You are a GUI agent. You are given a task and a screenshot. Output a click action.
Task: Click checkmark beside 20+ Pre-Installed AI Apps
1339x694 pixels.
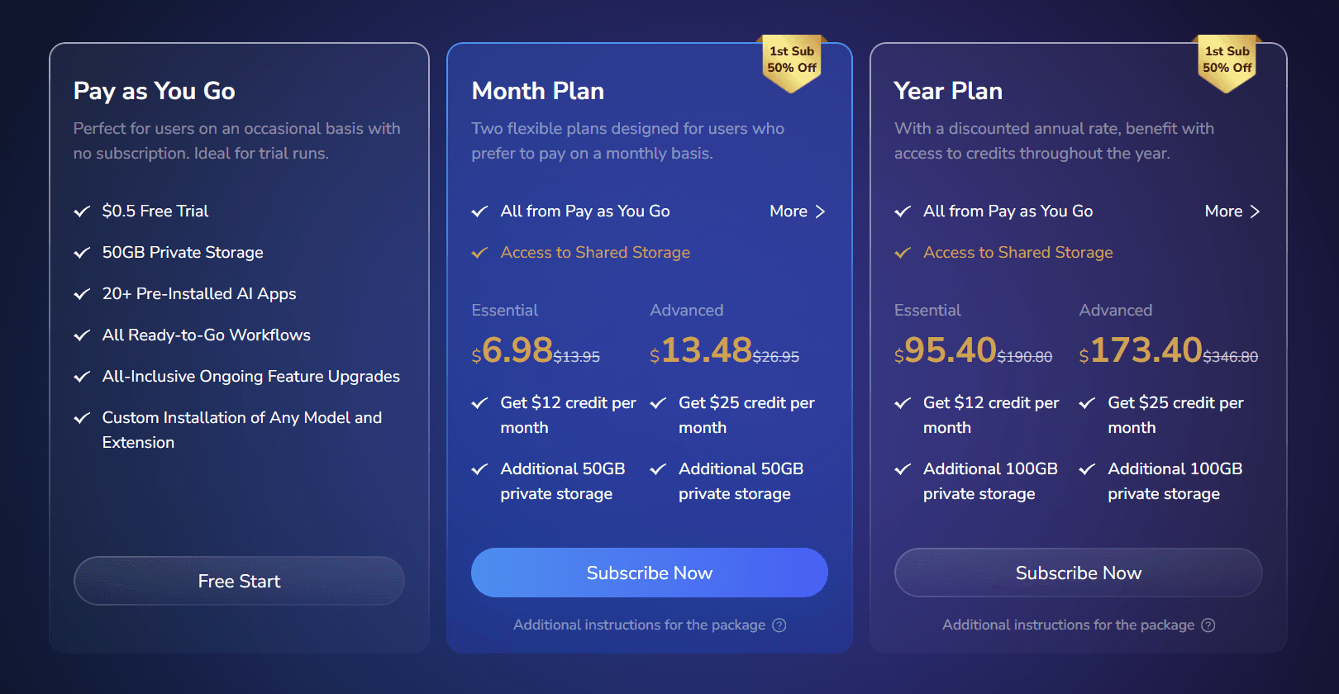(x=82, y=294)
